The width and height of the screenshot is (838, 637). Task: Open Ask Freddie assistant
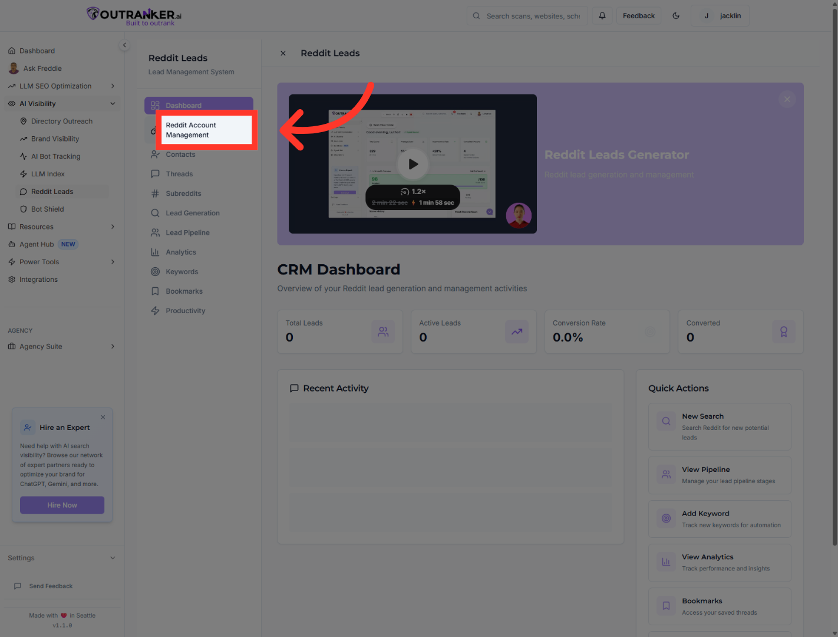(x=42, y=68)
